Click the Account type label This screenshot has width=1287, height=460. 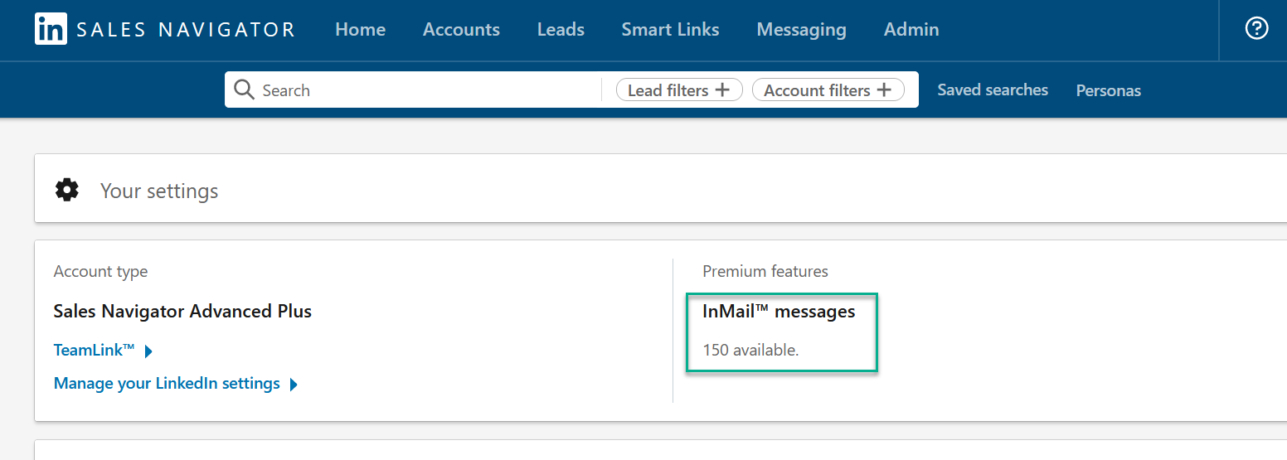click(100, 272)
